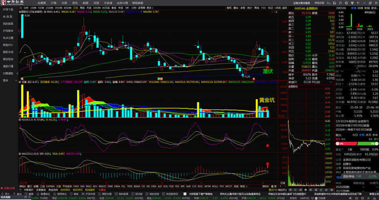The height and width of the screenshot is (200, 379).
Task: Select 同季 tab in financial panel
Action: (360, 8)
